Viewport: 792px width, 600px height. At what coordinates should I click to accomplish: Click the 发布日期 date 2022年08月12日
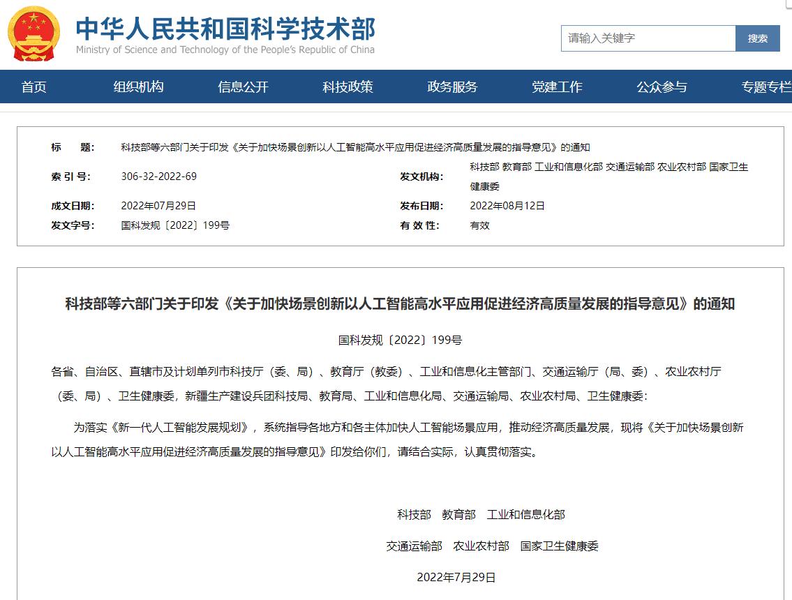(507, 205)
